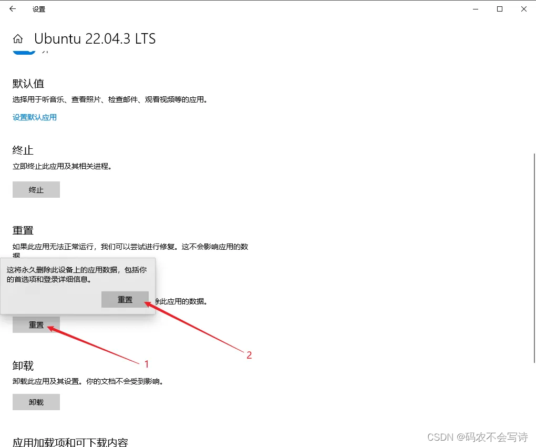
Task: Click the 默认值 section heading
Action: [28, 84]
